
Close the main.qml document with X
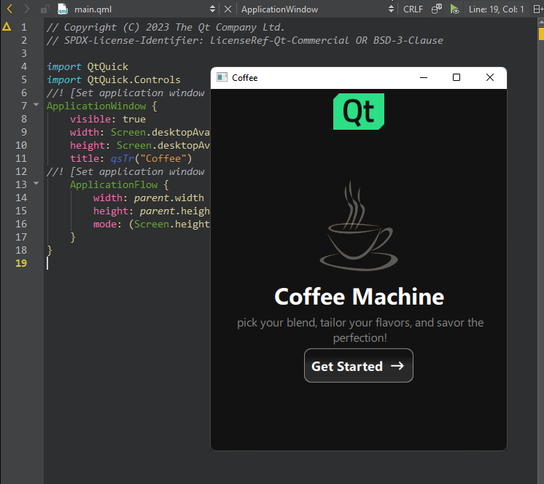point(228,9)
